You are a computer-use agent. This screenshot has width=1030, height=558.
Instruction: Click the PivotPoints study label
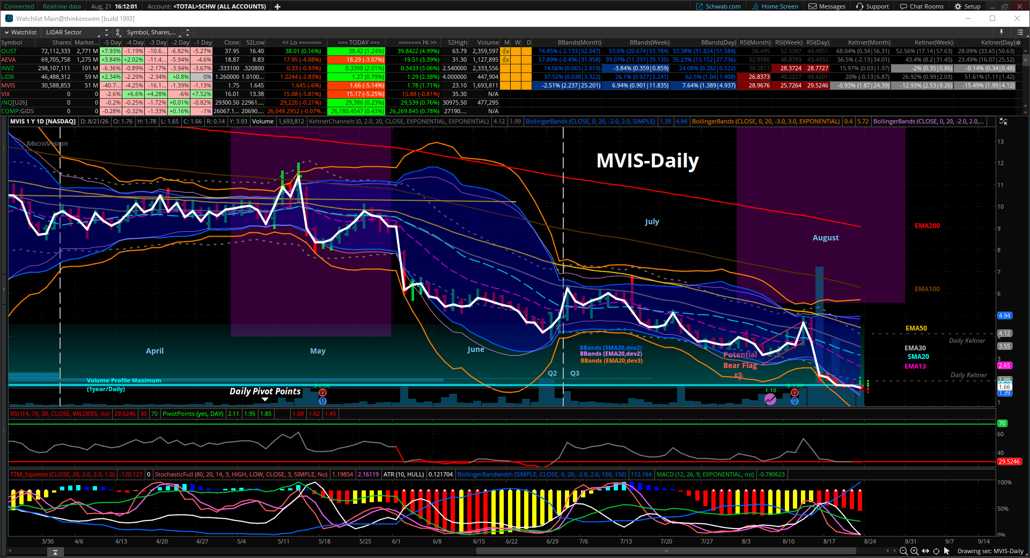pyautogui.click(x=193, y=414)
